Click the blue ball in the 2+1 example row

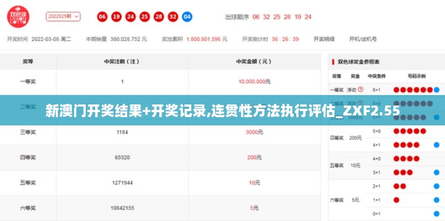[437, 186]
